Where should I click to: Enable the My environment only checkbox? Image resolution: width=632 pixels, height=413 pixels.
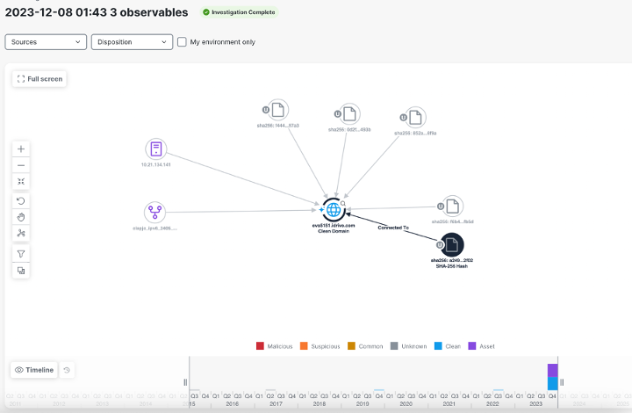pos(182,41)
